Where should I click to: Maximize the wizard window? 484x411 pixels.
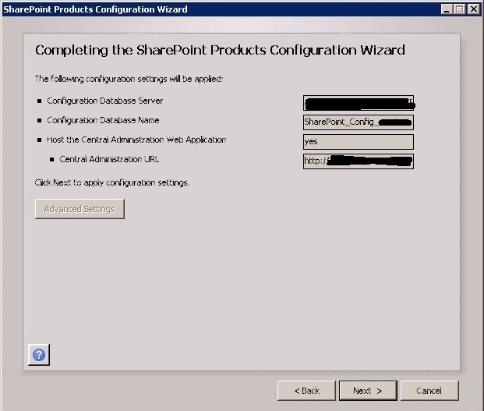click(460, 9)
